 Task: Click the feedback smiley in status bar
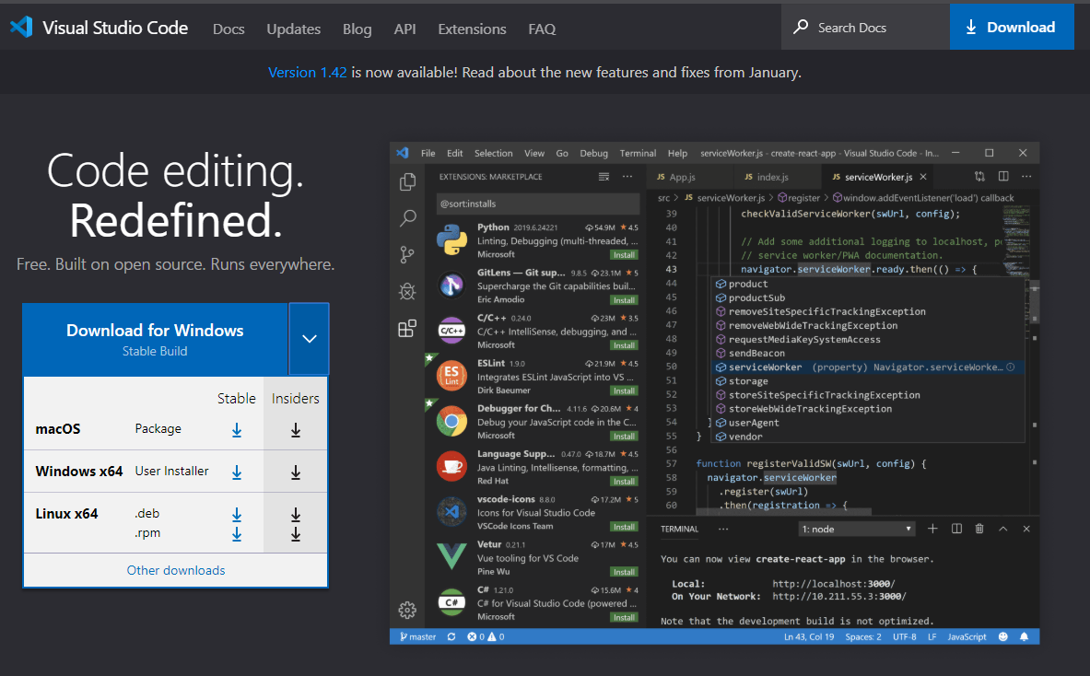1003,636
